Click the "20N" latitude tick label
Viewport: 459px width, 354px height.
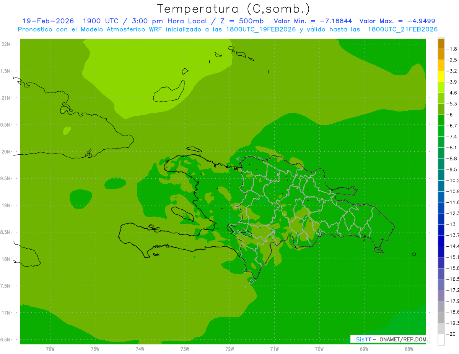pos(6,152)
